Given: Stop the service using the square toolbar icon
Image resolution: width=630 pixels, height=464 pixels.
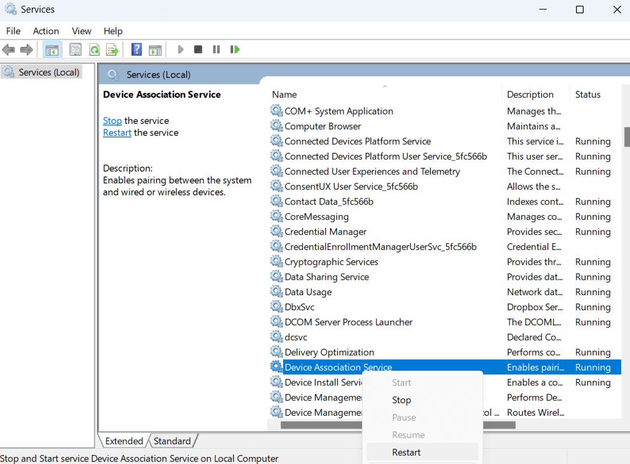Looking at the screenshot, I should coord(198,49).
